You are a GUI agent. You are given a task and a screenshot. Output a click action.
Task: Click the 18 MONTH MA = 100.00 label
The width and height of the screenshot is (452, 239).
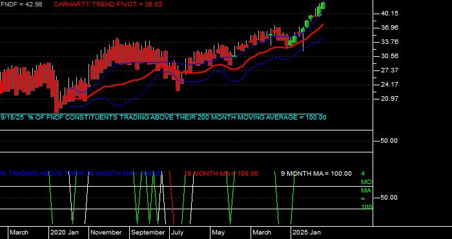pos(221,174)
